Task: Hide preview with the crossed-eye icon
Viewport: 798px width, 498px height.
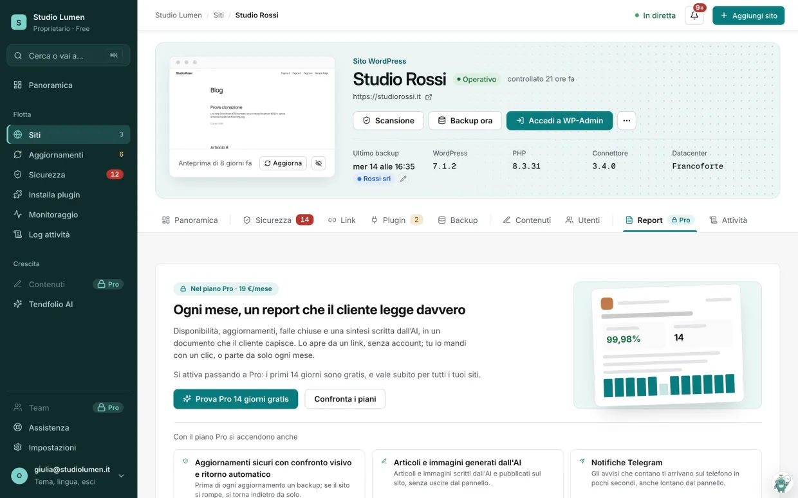Action: click(319, 163)
